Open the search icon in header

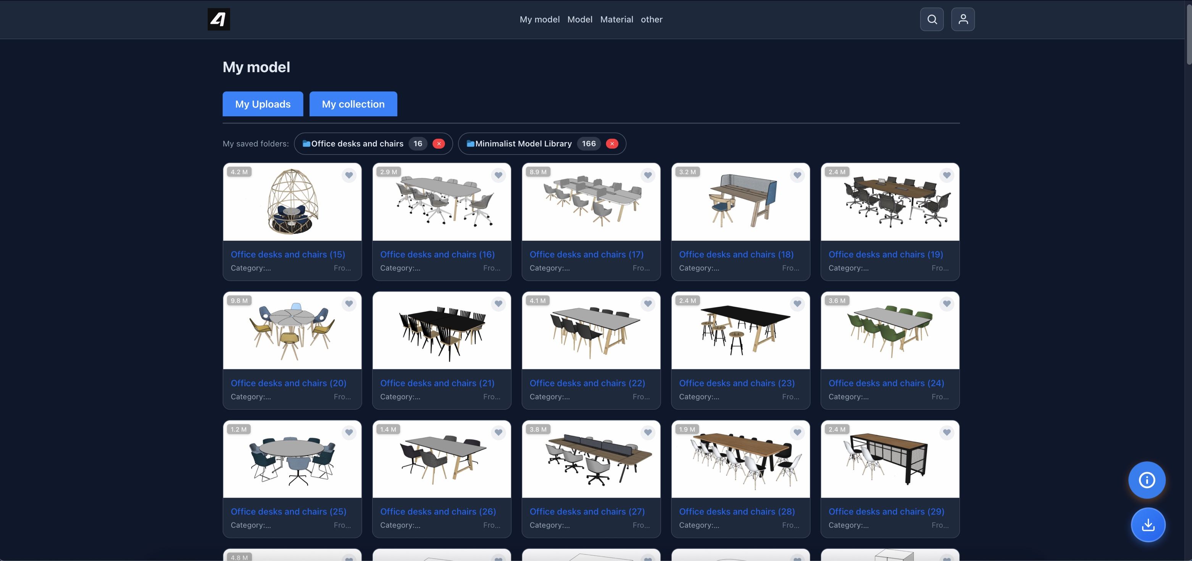click(x=931, y=19)
